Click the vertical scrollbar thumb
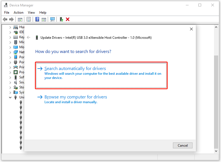 216,102
